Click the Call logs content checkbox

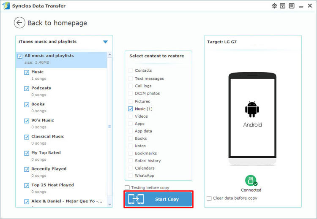point(131,86)
